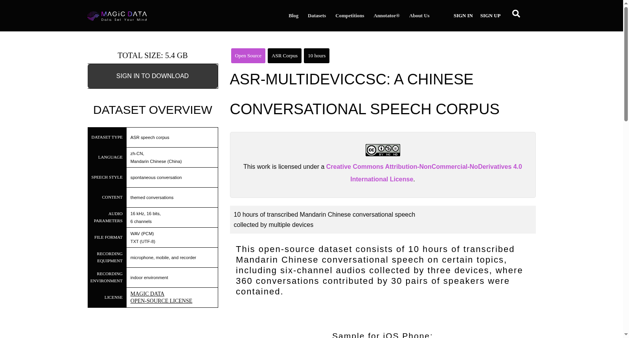629x338 pixels.
Task: Select the 'WAV (PCM)' file format value
Action: (x=142, y=234)
